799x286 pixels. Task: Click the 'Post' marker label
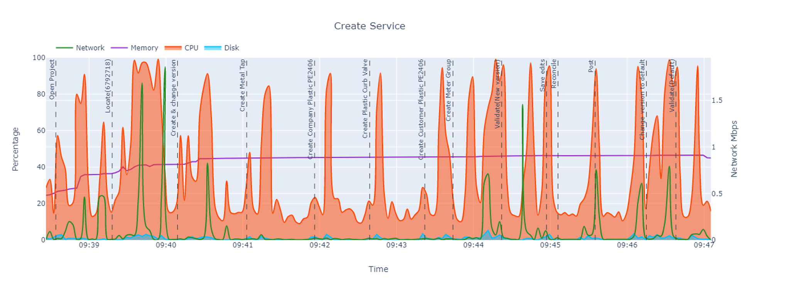591,66
